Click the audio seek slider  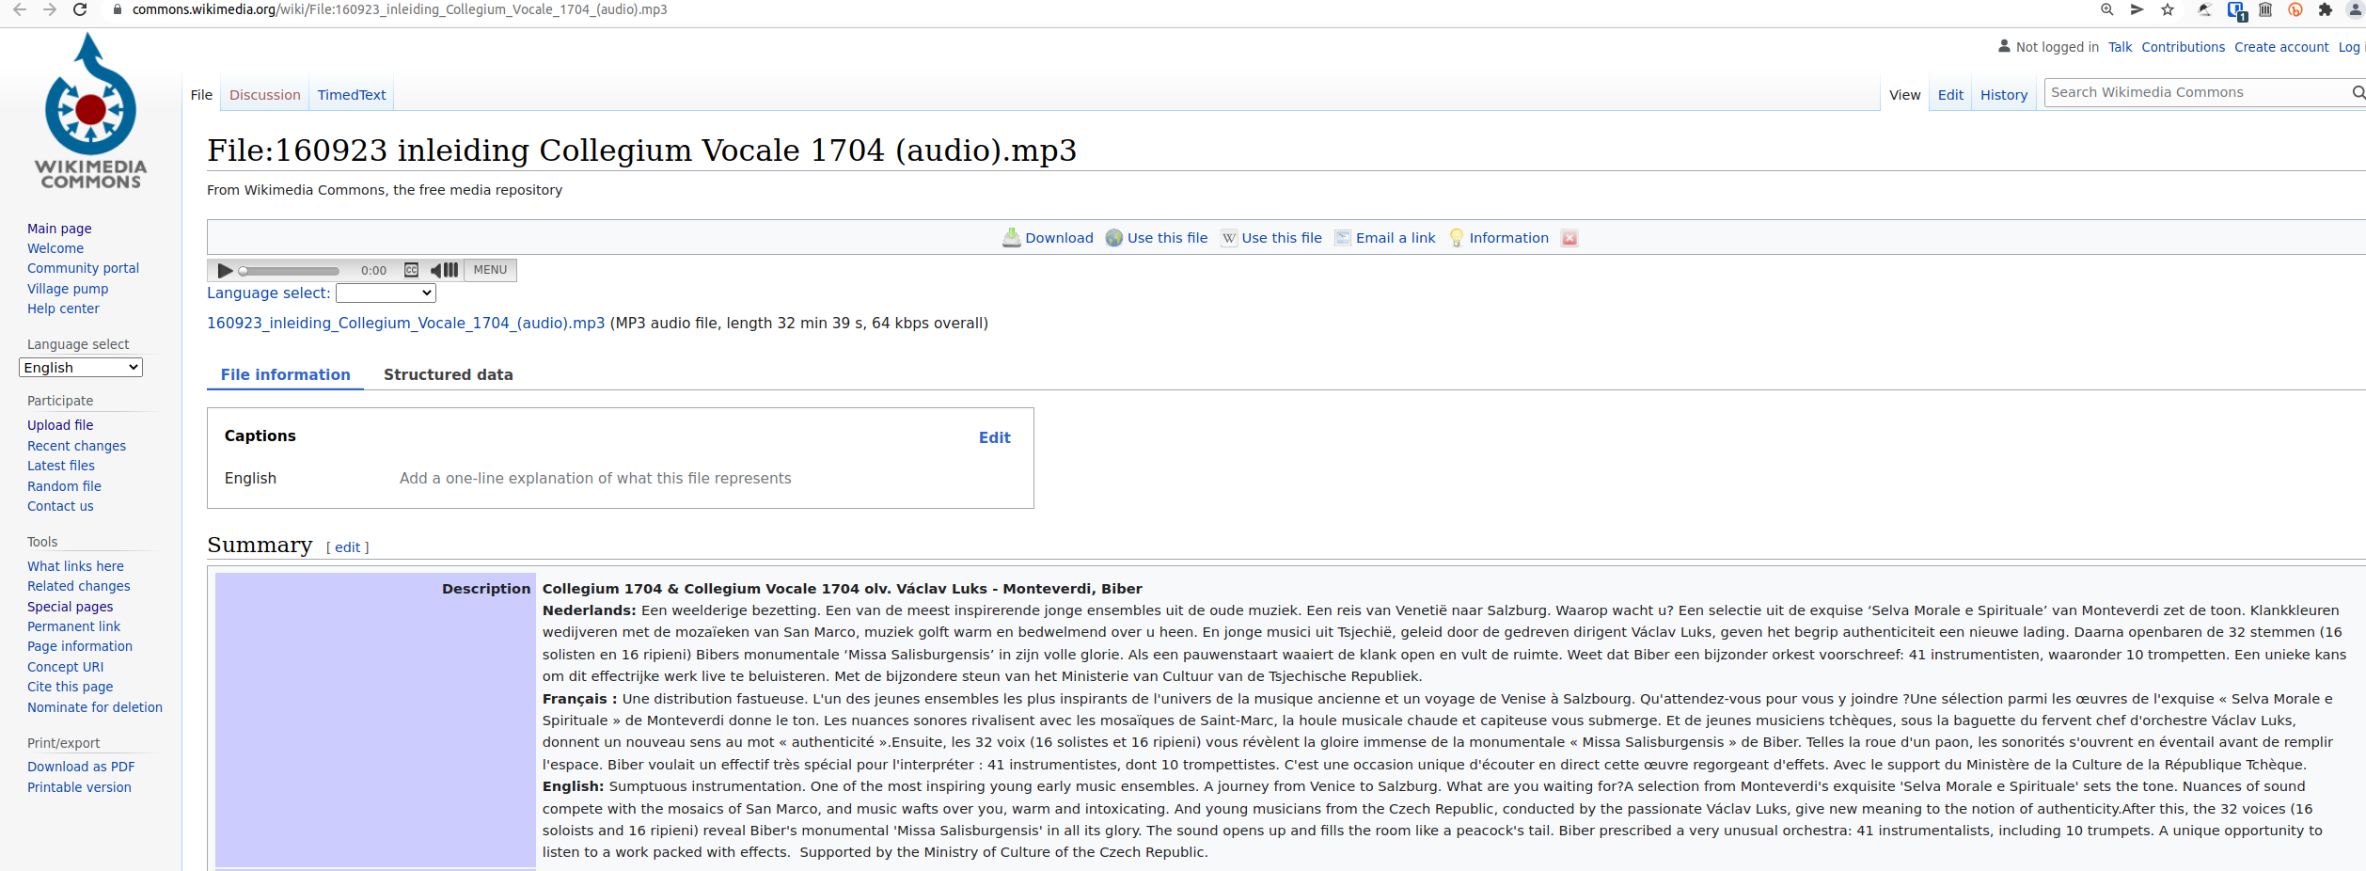point(290,271)
